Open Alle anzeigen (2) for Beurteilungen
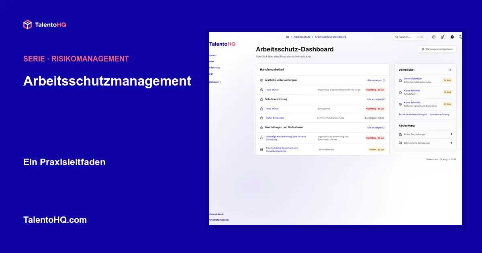The image size is (482, 253). (x=376, y=127)
